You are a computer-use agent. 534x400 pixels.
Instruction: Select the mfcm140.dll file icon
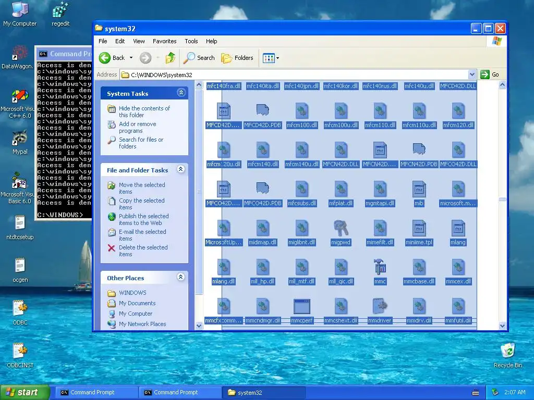(263, 149)
